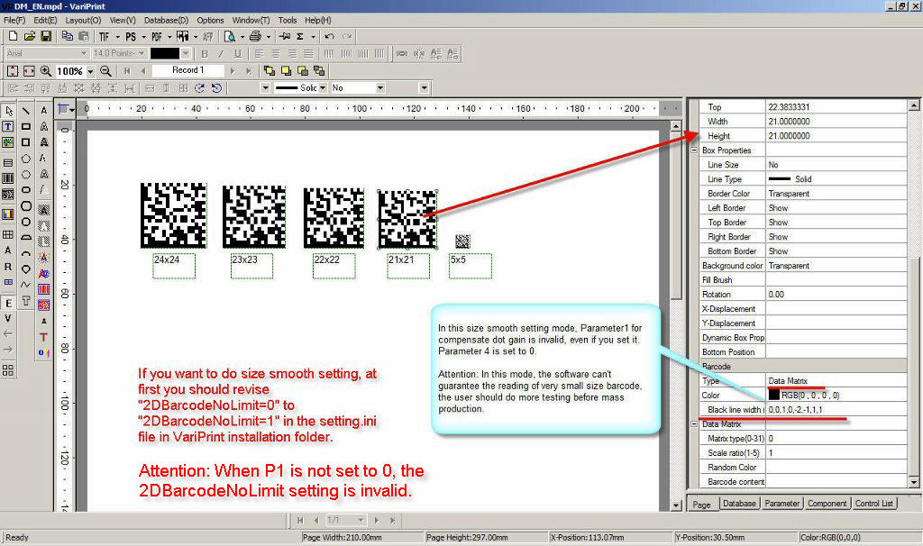The width and height of the screenshot is (923, 546).
Task: Select the polygon shape tool
Action: coord(26,159)
